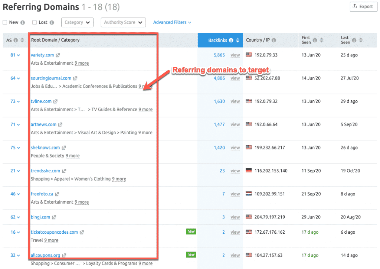Open the Category filter dropdown
Screen dimensions: 380x269
pyautogui.click(x=77, y=23)
